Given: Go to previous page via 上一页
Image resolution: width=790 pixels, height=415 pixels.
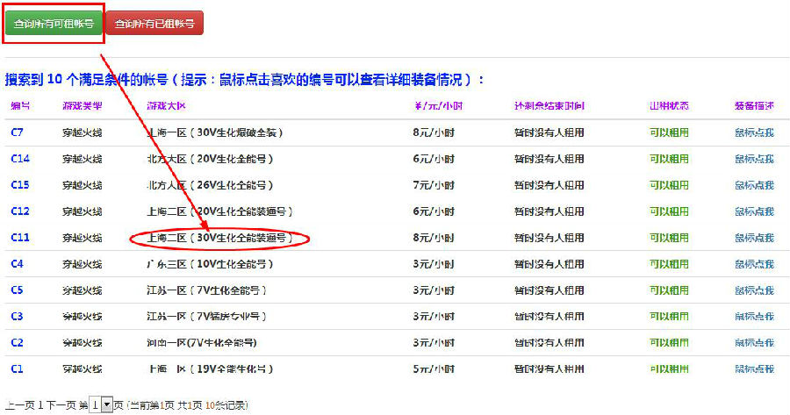Looking at the screenshot, I should tap(20, 405).
